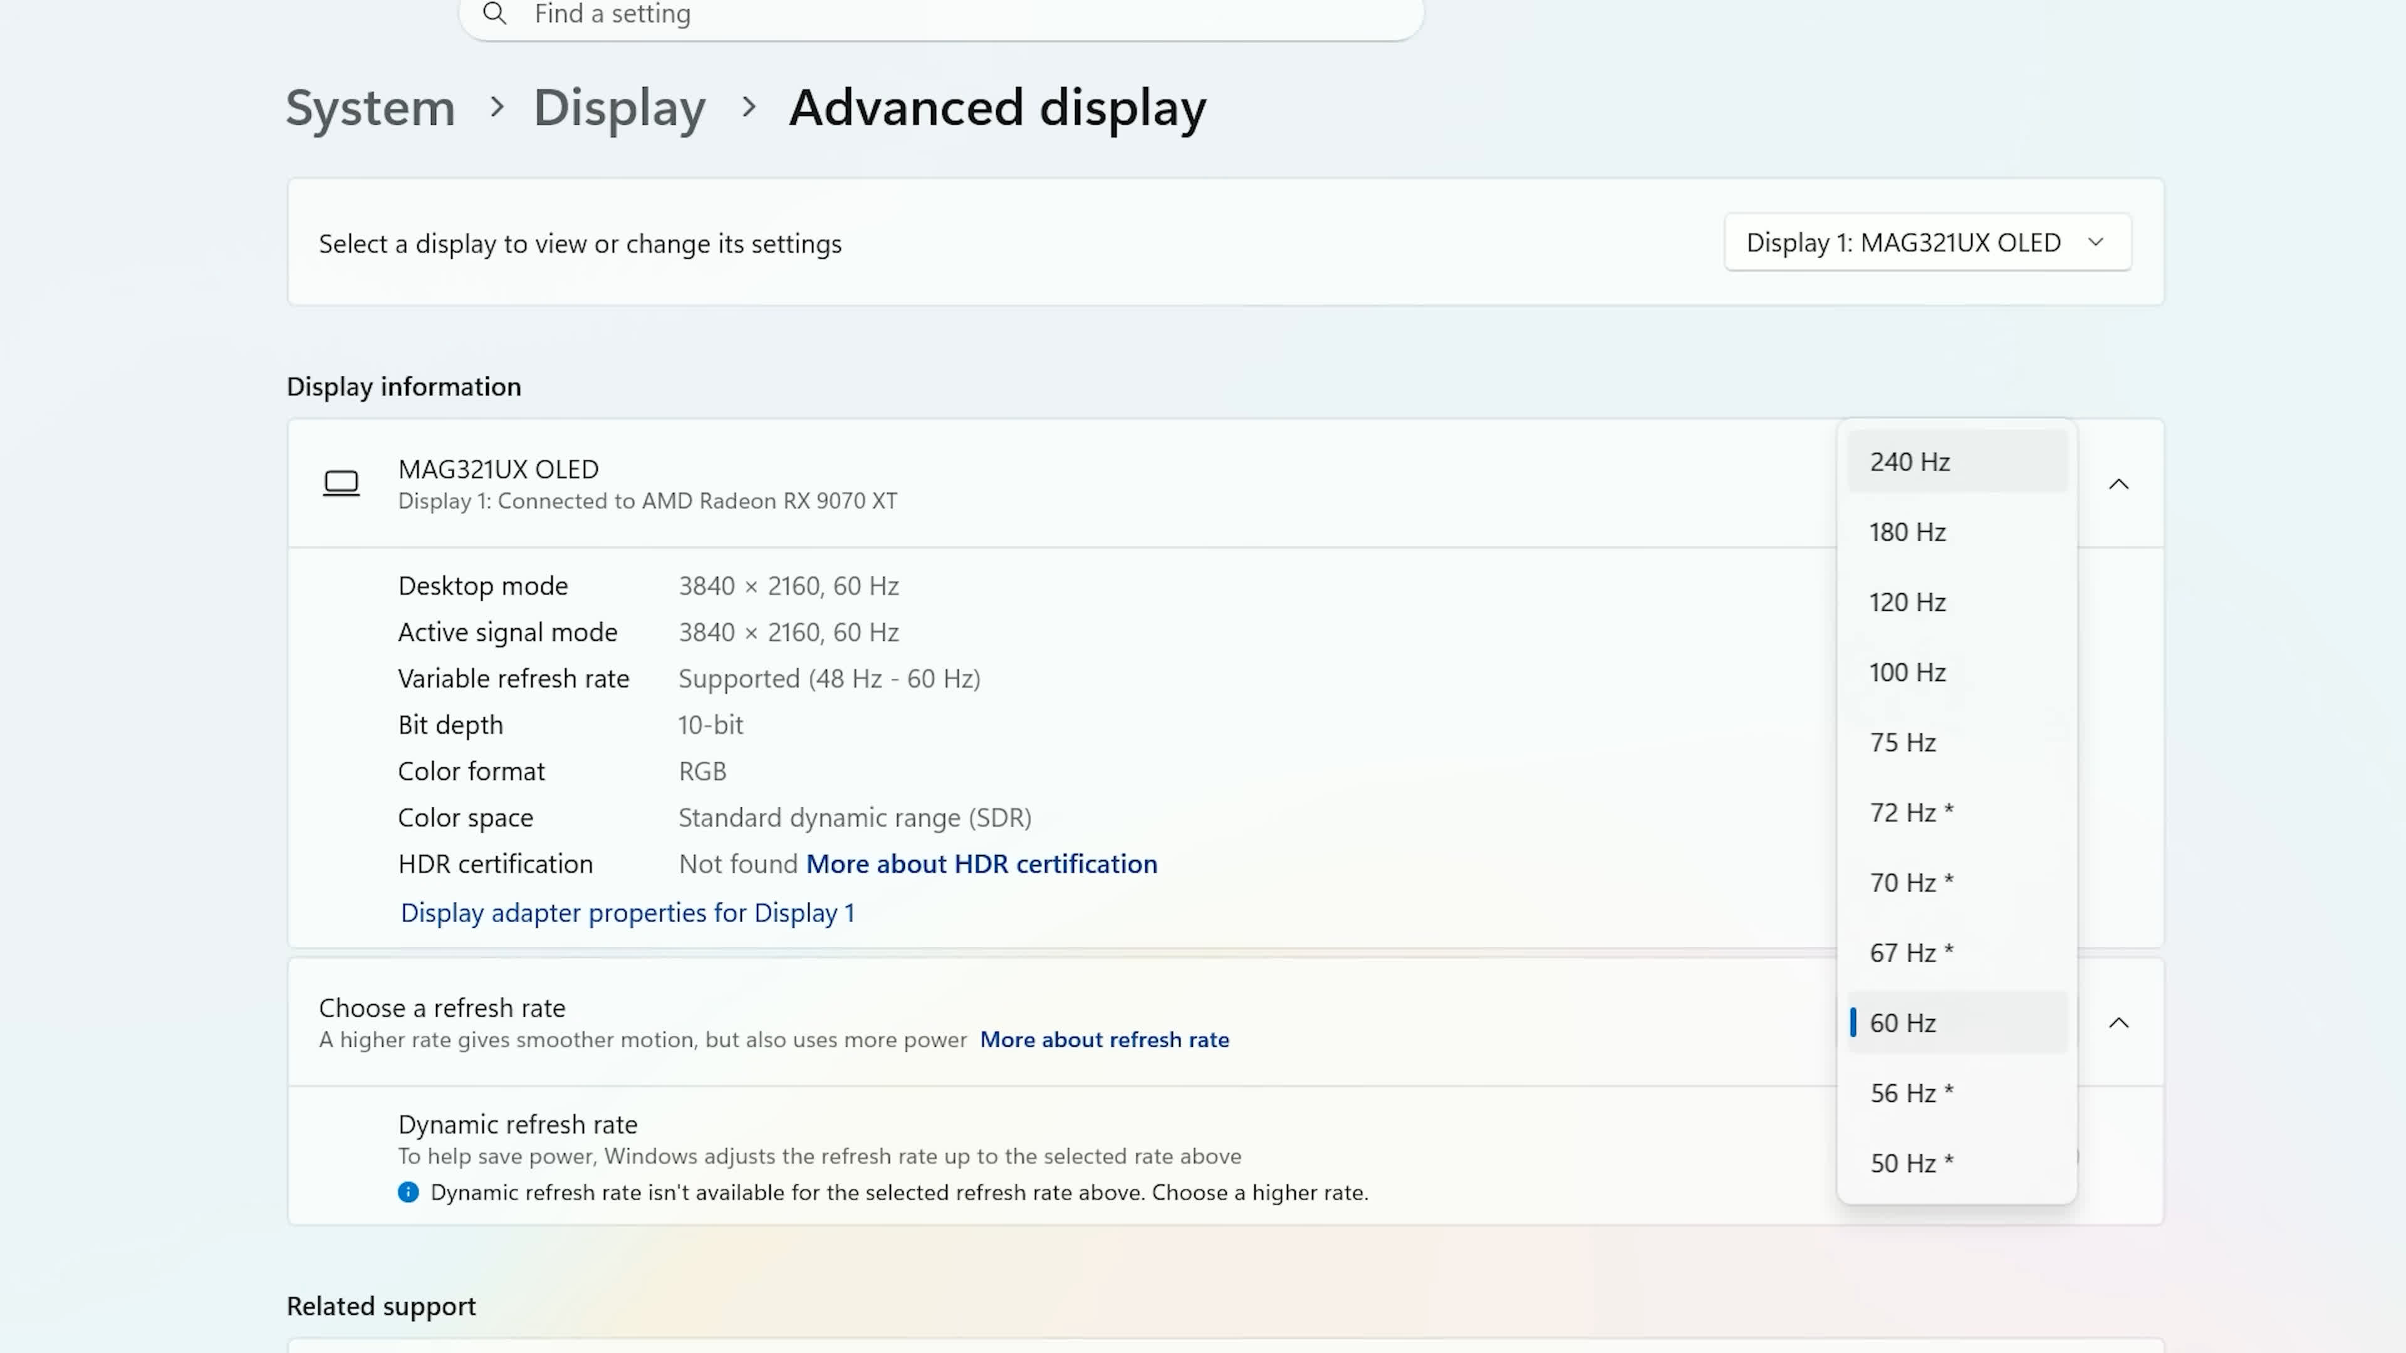This screenshot has height=1353, width=2406.
Task: Select 75 Hz refresh rate
Action: pyautogui.click(x=1957, y=742)
